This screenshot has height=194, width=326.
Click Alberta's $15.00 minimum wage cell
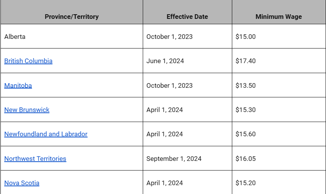tap(245, 37)
